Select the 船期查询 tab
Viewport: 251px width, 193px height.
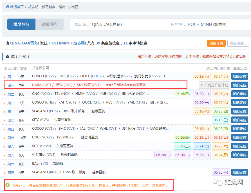point(21,24)
